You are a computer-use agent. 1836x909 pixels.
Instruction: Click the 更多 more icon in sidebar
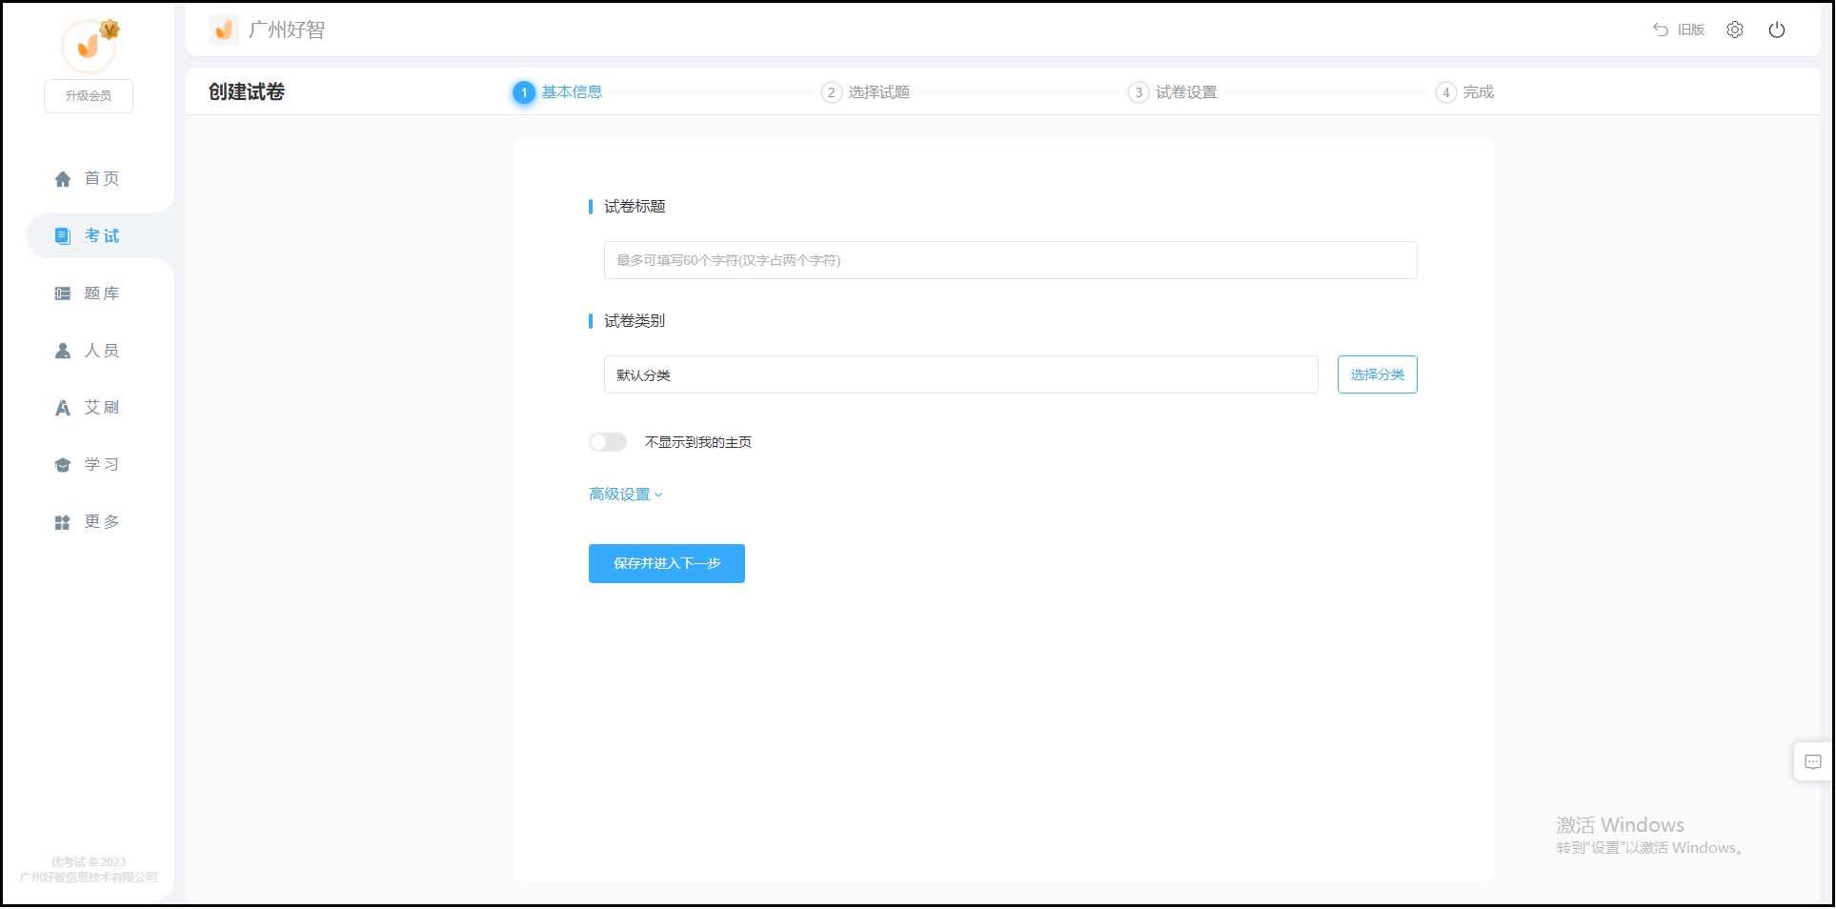(62, 521)
